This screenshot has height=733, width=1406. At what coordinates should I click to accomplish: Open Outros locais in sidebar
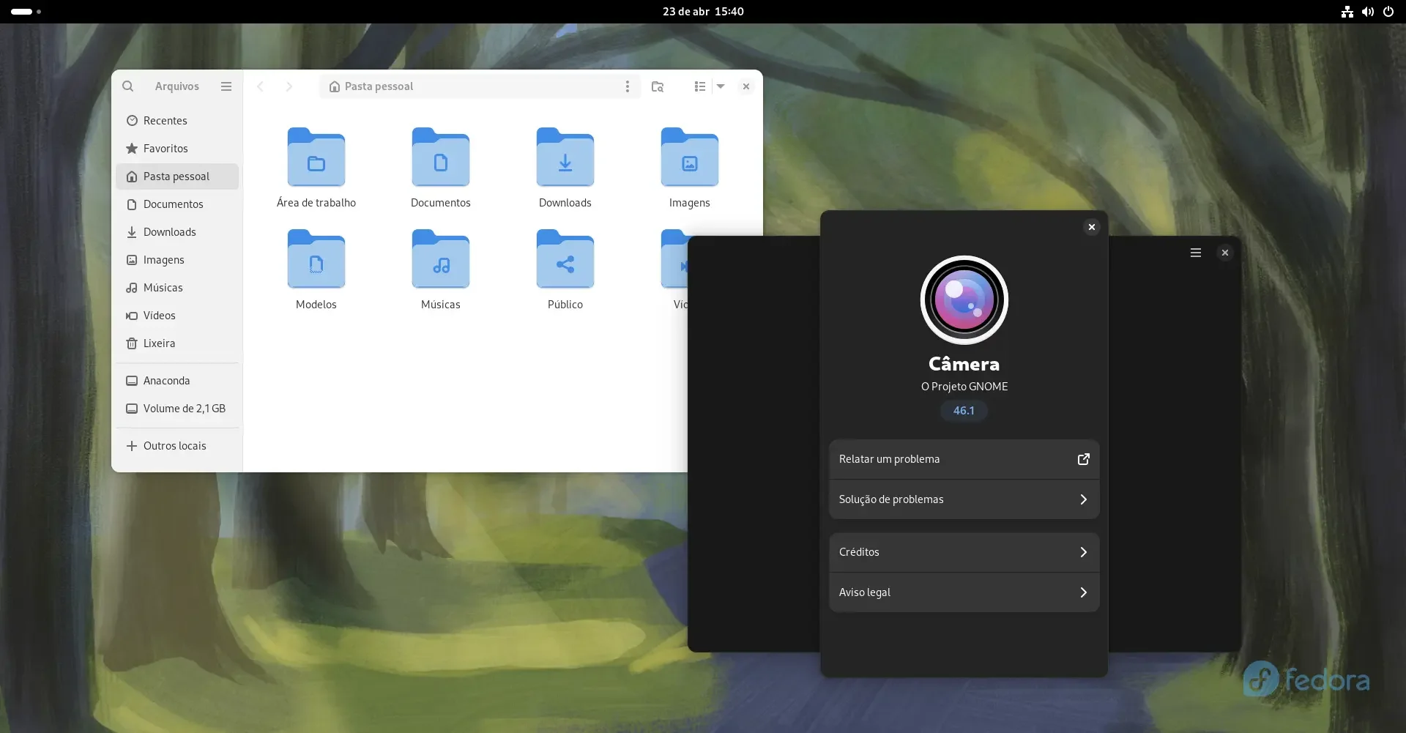(177, 446)
